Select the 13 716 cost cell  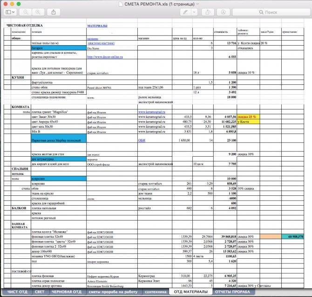(225, 43)
